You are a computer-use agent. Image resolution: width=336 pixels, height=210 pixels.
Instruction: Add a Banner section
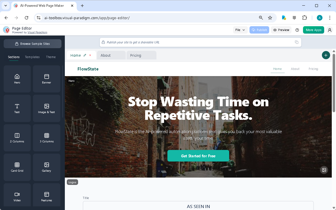47,79
